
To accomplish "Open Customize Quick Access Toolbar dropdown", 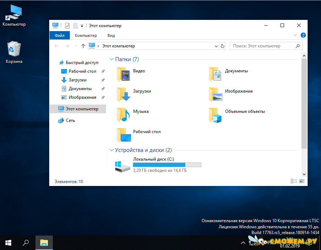I will [x=82, y=26].
